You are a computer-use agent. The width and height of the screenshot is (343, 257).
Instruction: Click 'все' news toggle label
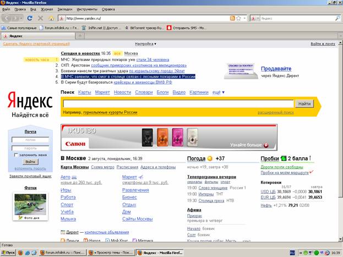click(117, 53)
